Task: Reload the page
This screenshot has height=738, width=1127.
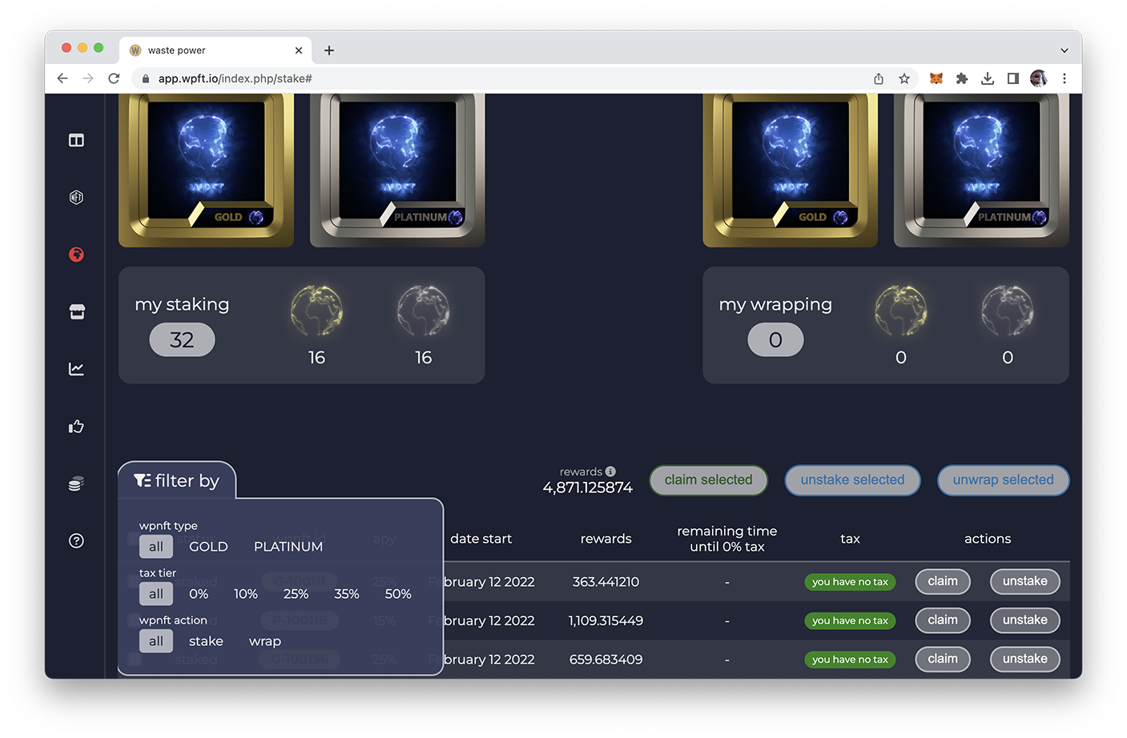Action: 114,78
